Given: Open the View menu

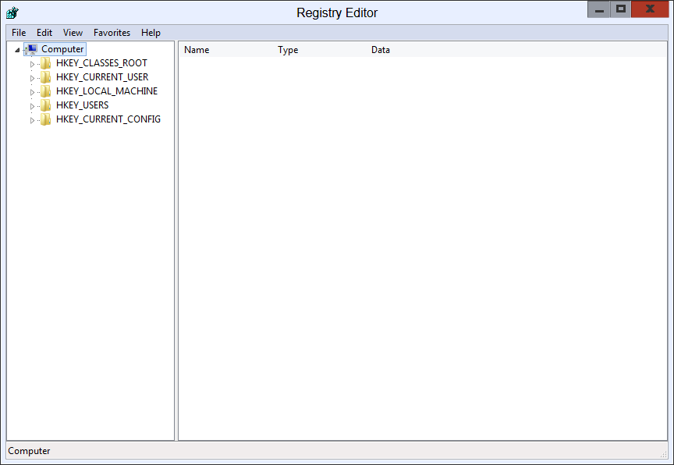Looking at the screenshot, I should pos(73,33).
